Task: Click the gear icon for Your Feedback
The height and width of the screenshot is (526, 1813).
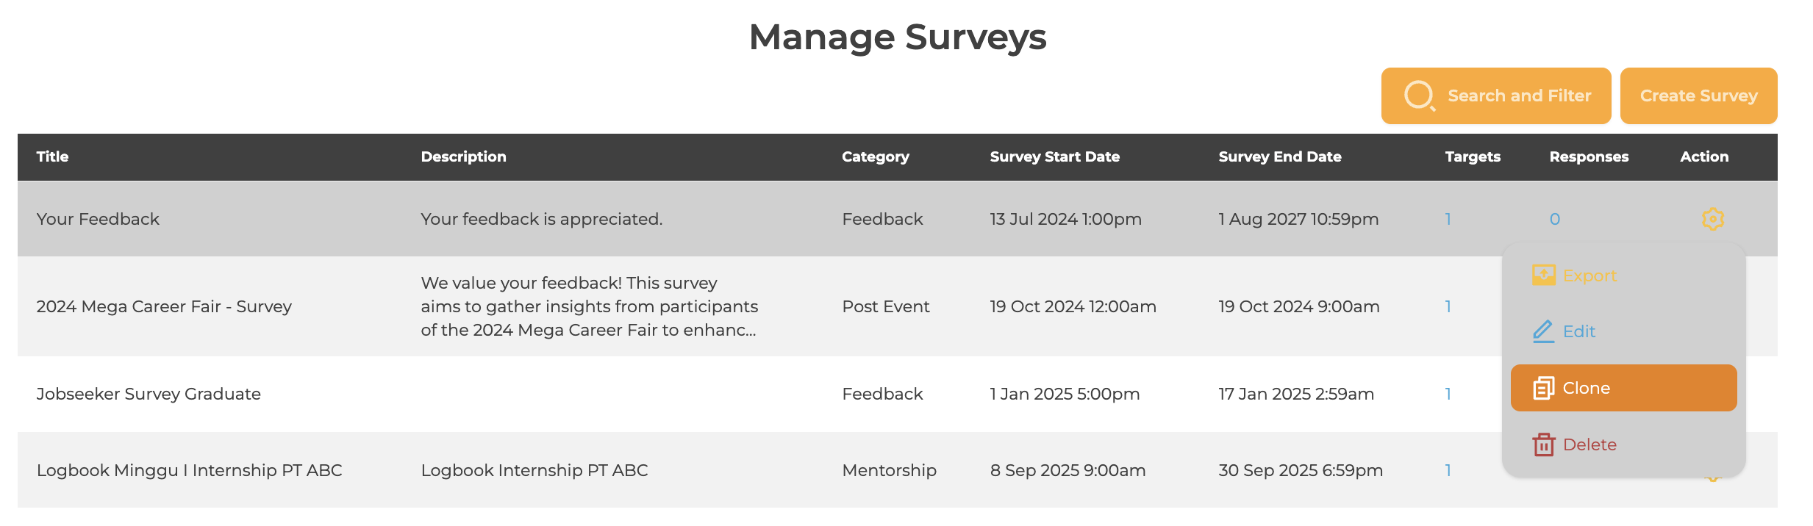Action: click(x=1712, y=219)
